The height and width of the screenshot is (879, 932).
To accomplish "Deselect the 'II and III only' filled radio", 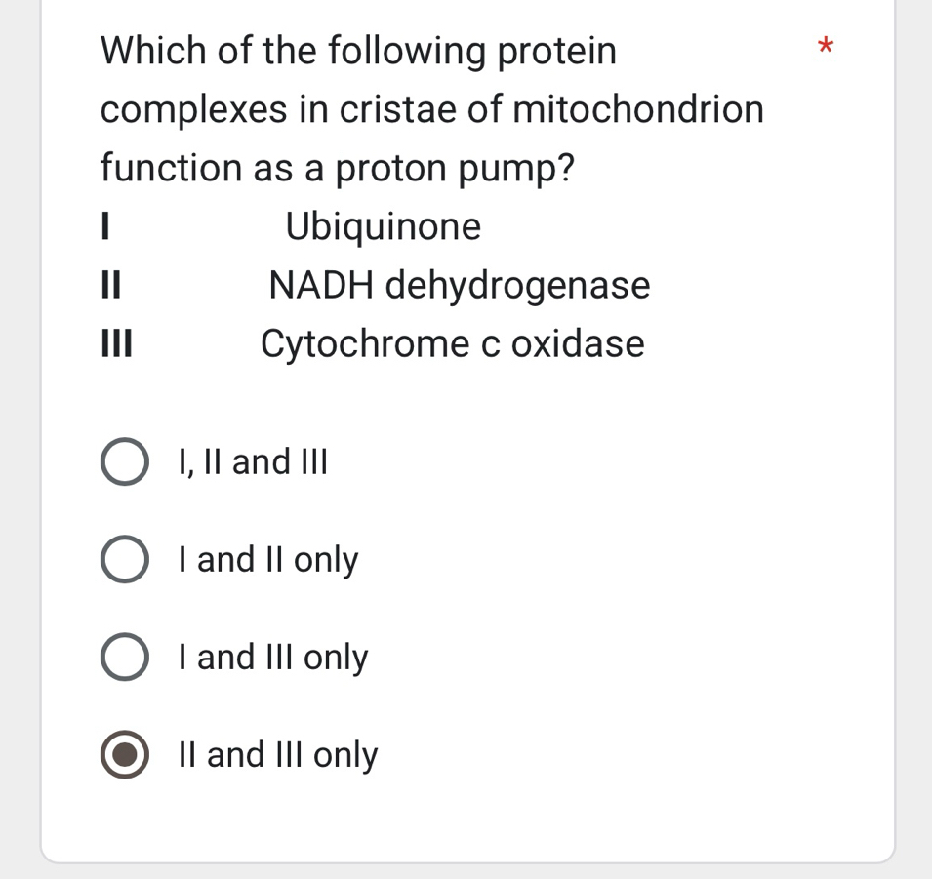I will click(x=124, y=754).
